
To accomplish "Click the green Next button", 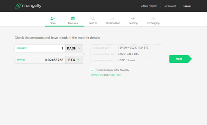I will coord(181,59).
